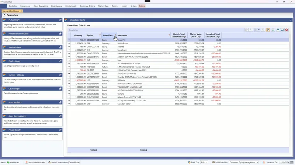Open the Current Holdings panel window icon

click(x=60, y=75)
